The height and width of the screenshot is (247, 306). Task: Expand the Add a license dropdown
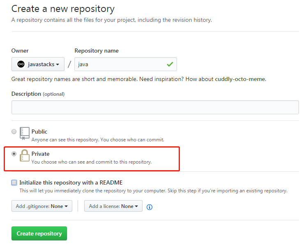point(113,206)
